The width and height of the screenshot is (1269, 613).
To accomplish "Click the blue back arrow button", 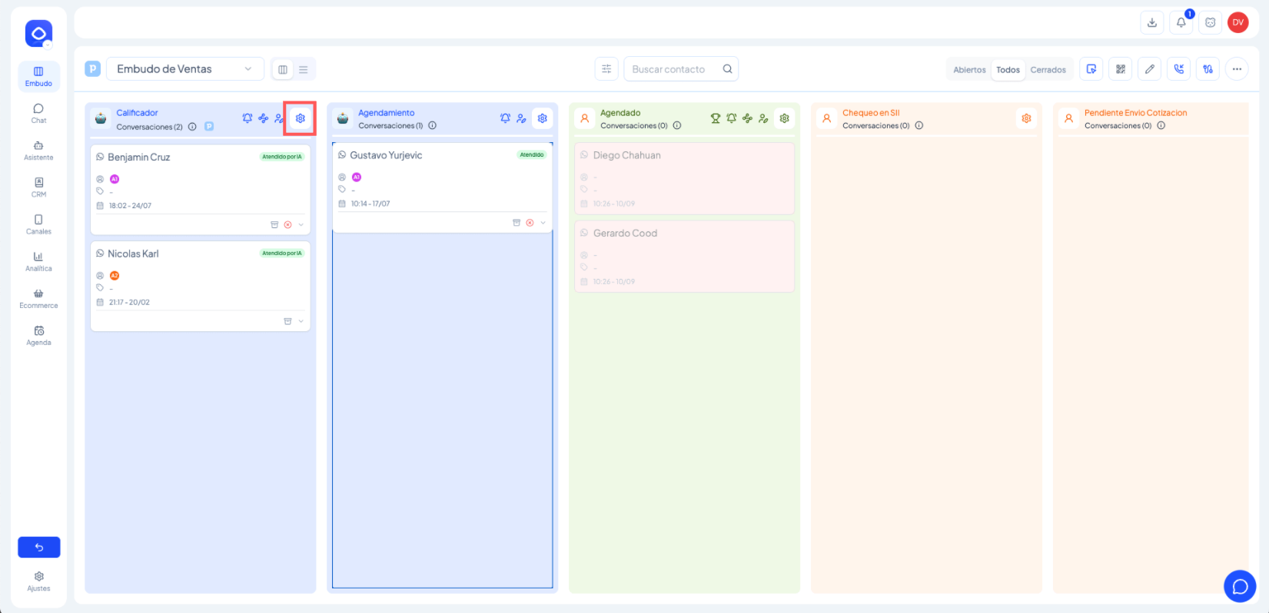I will click(x=38, y=547).
